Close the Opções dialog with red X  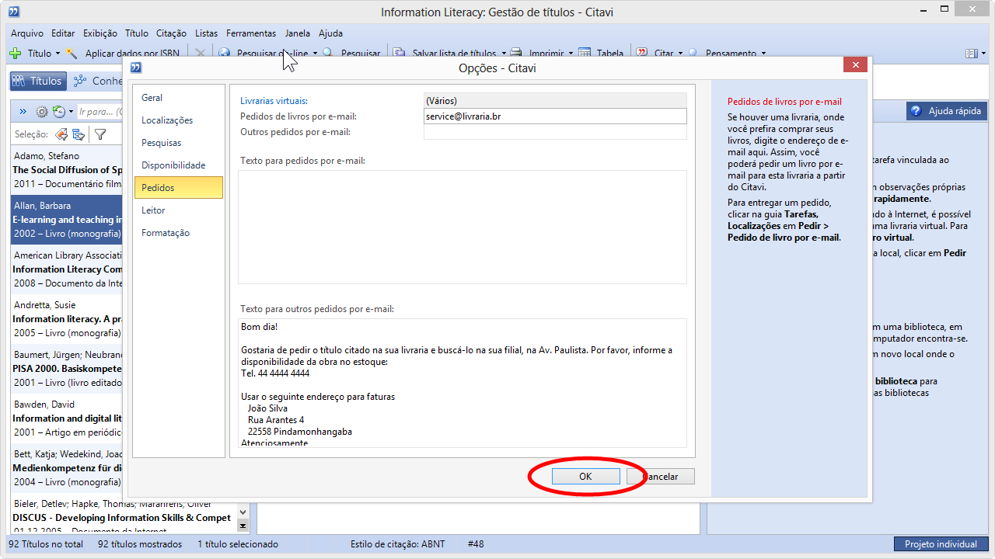[x=855, y=65]
